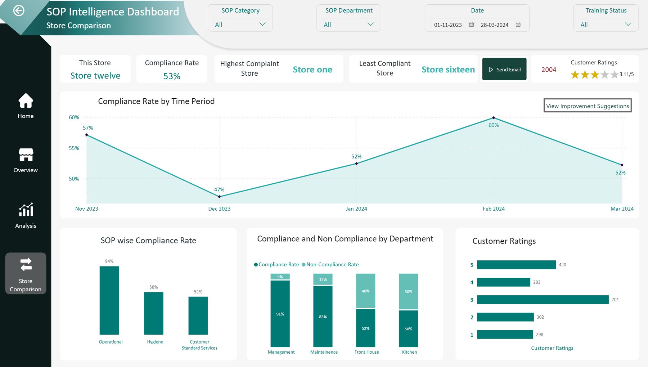The height and width of the screenshot is (367, 648).
Task: Select the Store Comparison swap-arrows icon
Action: [x=26, y=265]
